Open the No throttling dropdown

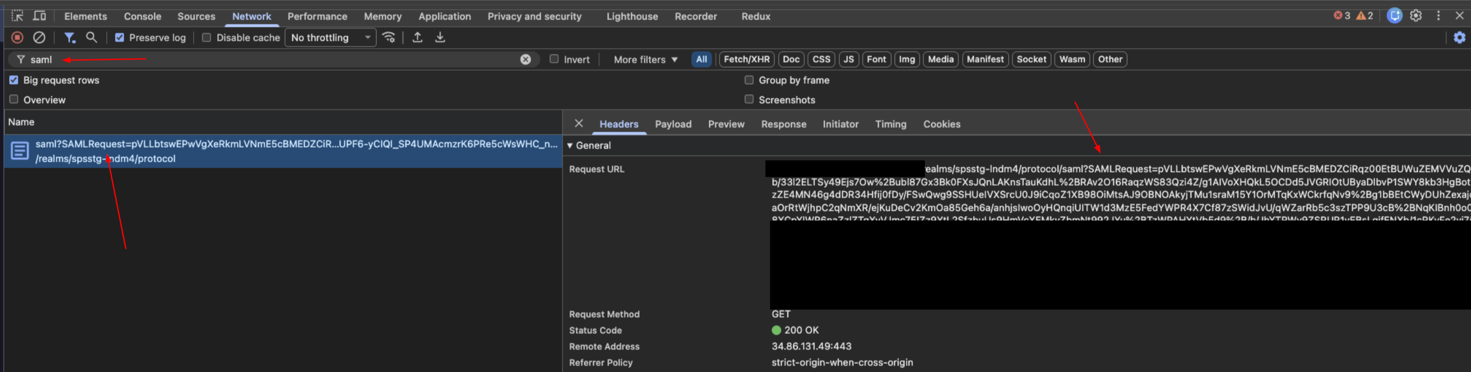(x=330, y=38)
